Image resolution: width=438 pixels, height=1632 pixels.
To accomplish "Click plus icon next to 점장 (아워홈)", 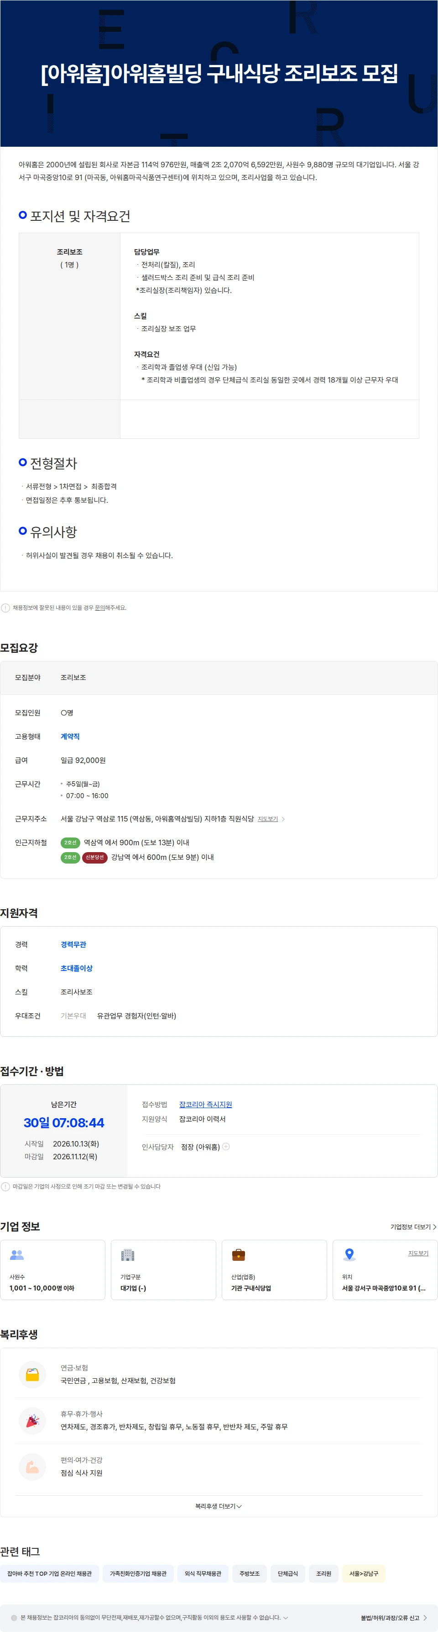I will [x=226, y=1146].
